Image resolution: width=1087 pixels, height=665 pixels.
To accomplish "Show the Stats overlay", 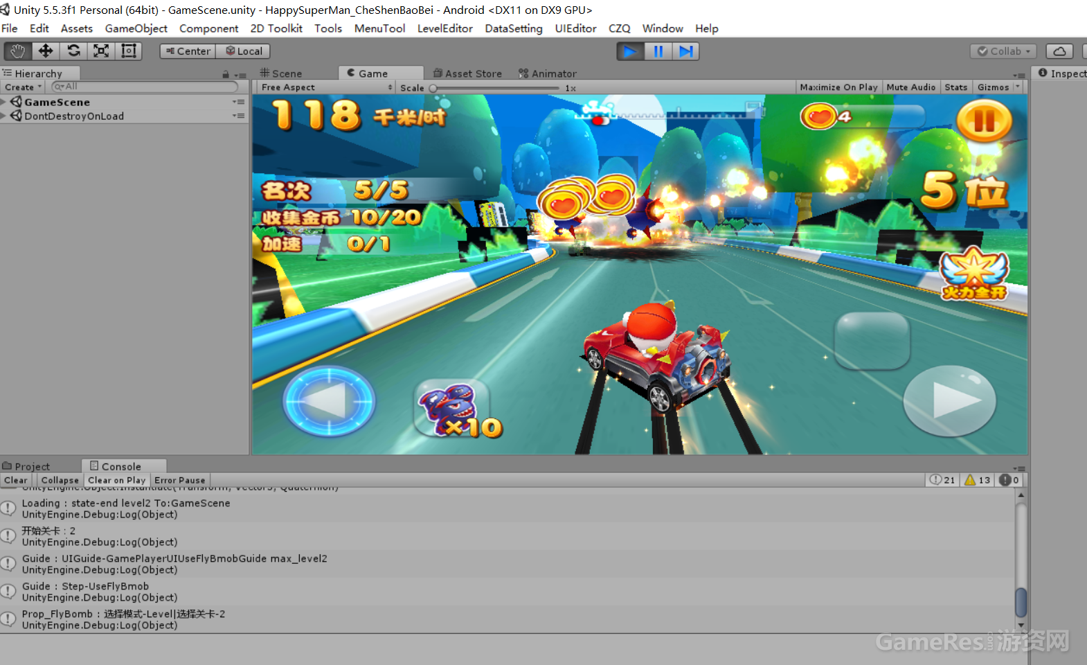I will [955, 87].
